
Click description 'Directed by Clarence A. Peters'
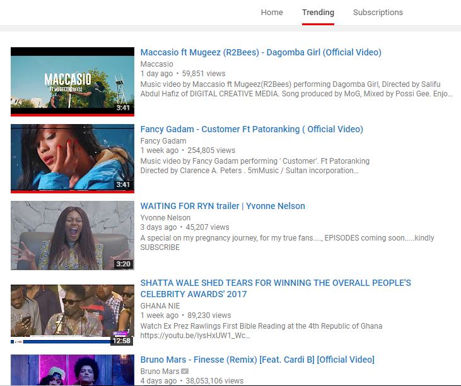click(249, 171)
